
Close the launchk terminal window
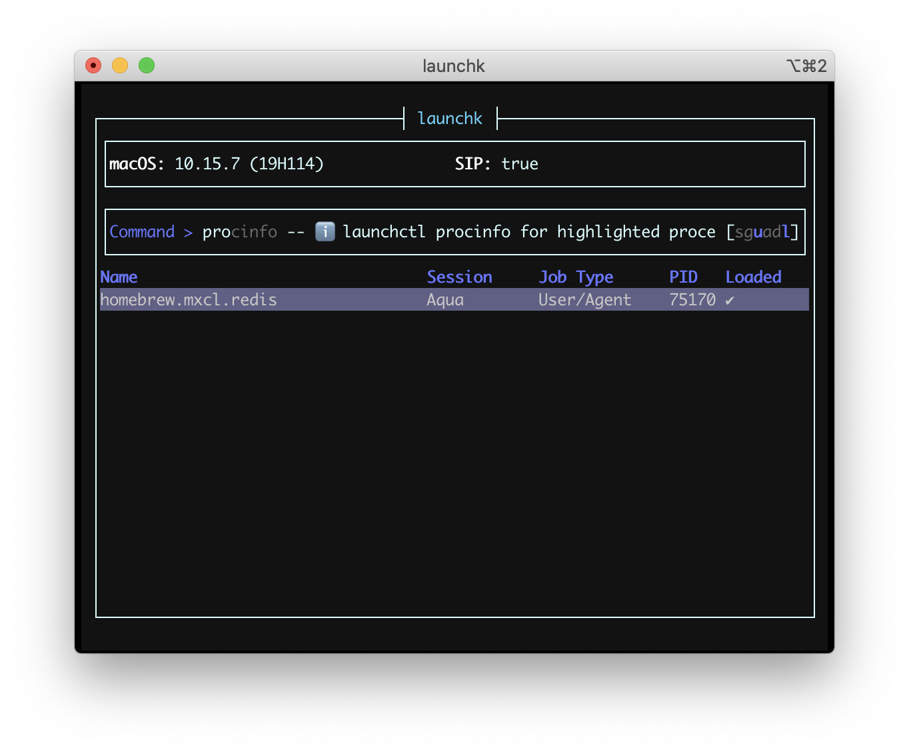(93, 65)
